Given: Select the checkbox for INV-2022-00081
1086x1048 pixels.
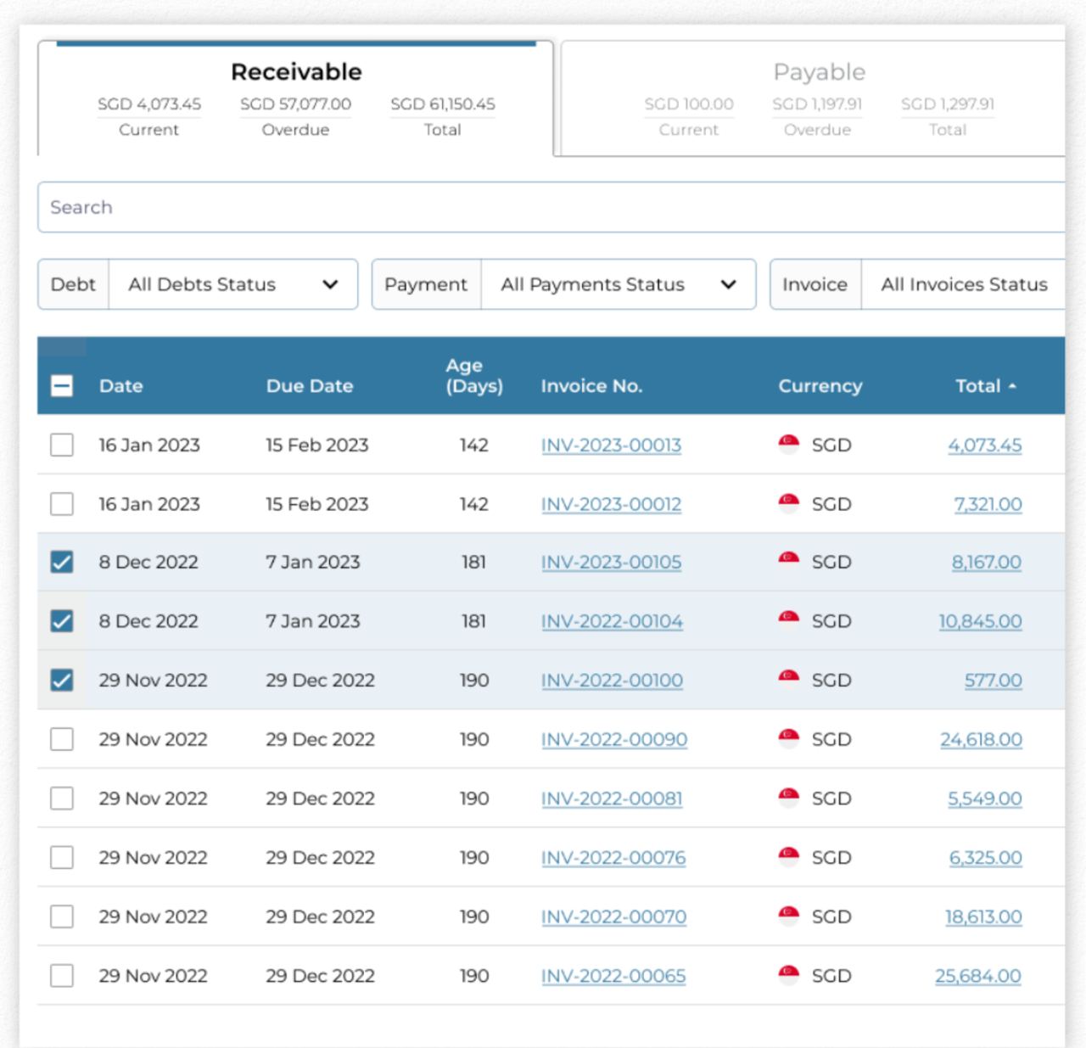Looking at the screenshot, I should click(61, 799).
